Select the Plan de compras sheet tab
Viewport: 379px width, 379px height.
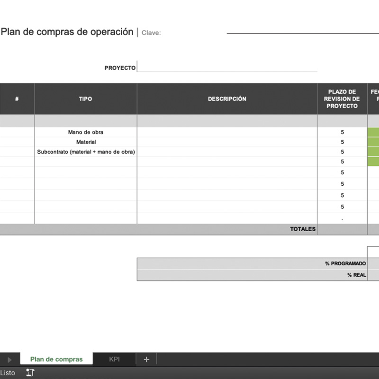(x=56, y=360)
